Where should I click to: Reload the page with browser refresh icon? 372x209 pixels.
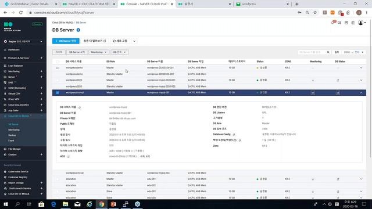tap(21, 13)
